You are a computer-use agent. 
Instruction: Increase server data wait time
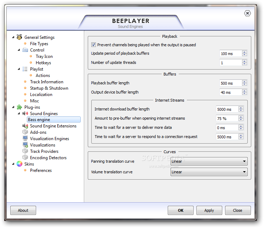[x=241, y=126]
